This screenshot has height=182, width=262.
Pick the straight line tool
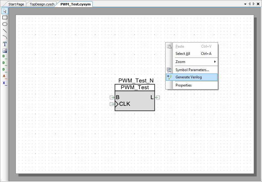click(5, 31)
